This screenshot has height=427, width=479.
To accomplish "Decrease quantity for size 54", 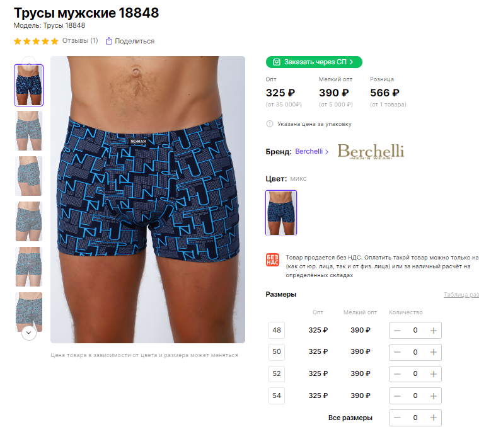I will click(397, 396).
